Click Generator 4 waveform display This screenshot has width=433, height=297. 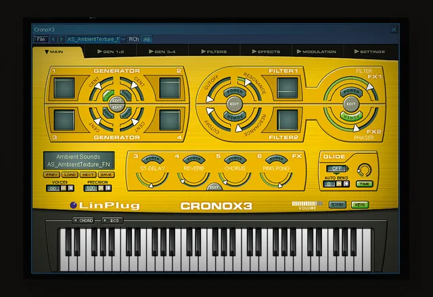(x=170, y=120)
